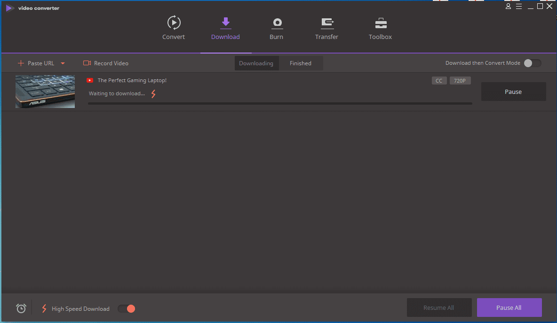This screenshot has width=557, height=323.
Task: Go to the Transfer section
Action: point(326,23)
